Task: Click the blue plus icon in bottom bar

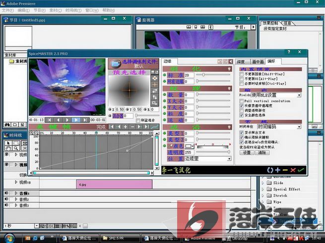Action: point(277,170)
